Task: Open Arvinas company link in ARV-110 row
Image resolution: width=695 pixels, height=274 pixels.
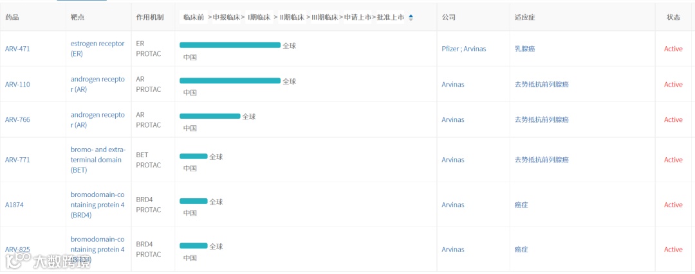Action: coord(453,85)
